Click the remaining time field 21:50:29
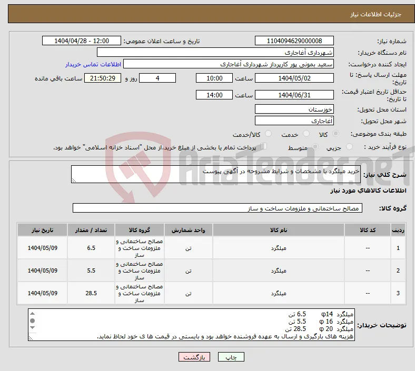This screenshot has height=371, width=415. point(103,78)
